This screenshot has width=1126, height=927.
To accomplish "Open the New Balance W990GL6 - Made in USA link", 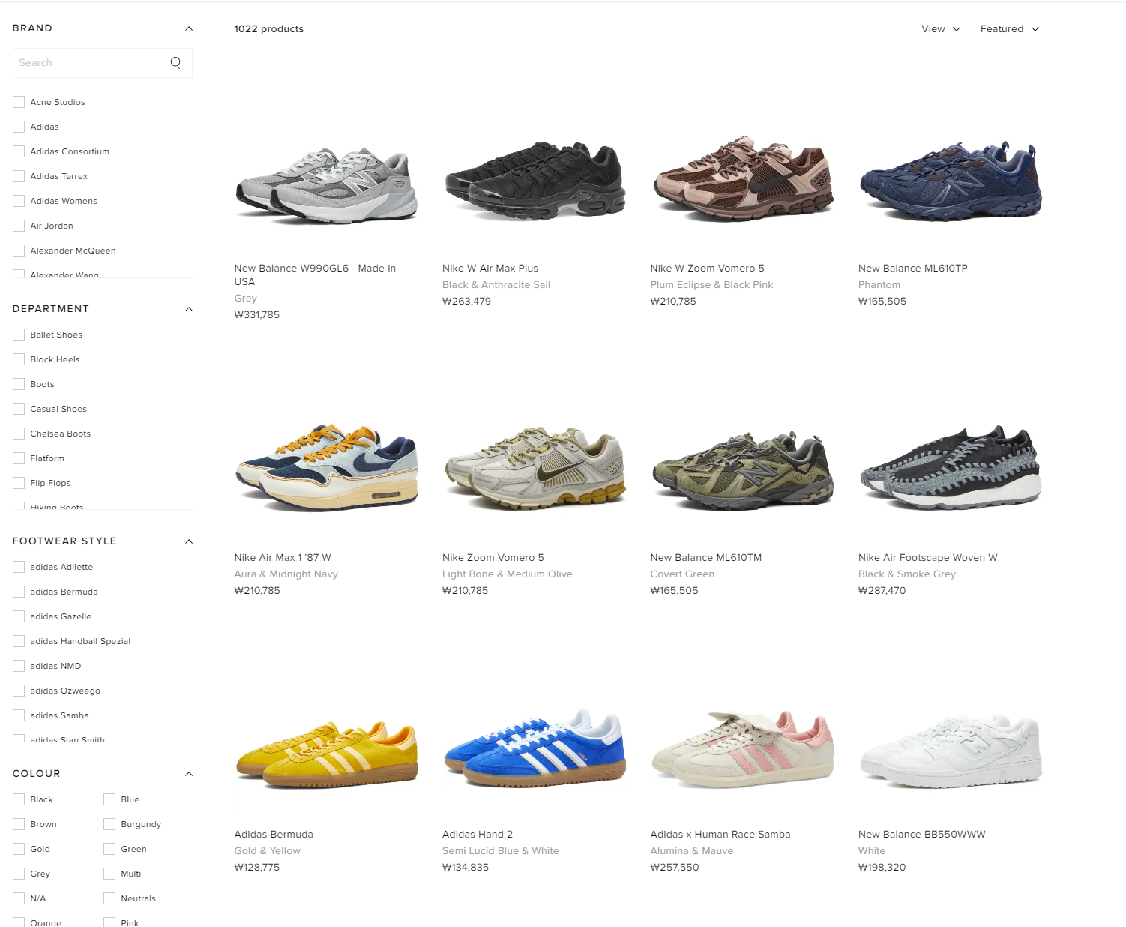I will tap(315, 274).
